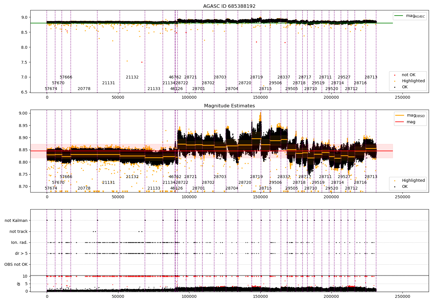
Task: Click OBSID label 21132 in Magnitude Estimates panel
Action: pyautogui.click(x=132, y=177)
